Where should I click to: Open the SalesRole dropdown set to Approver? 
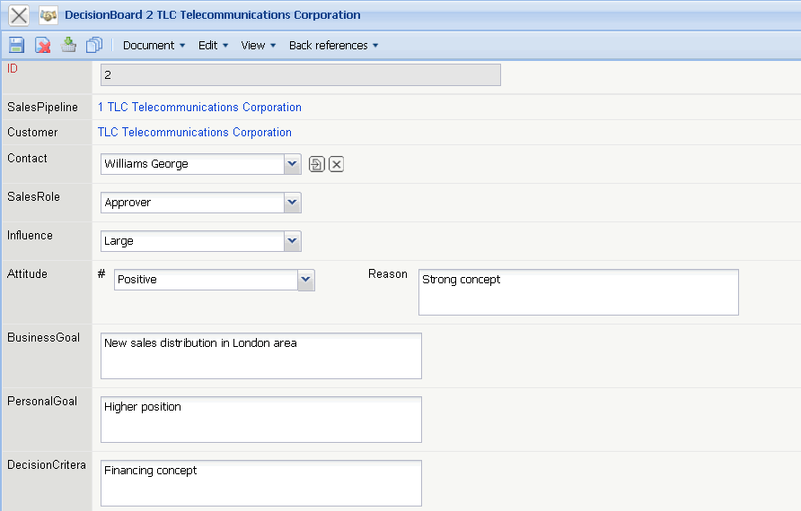tap(292, 203)
